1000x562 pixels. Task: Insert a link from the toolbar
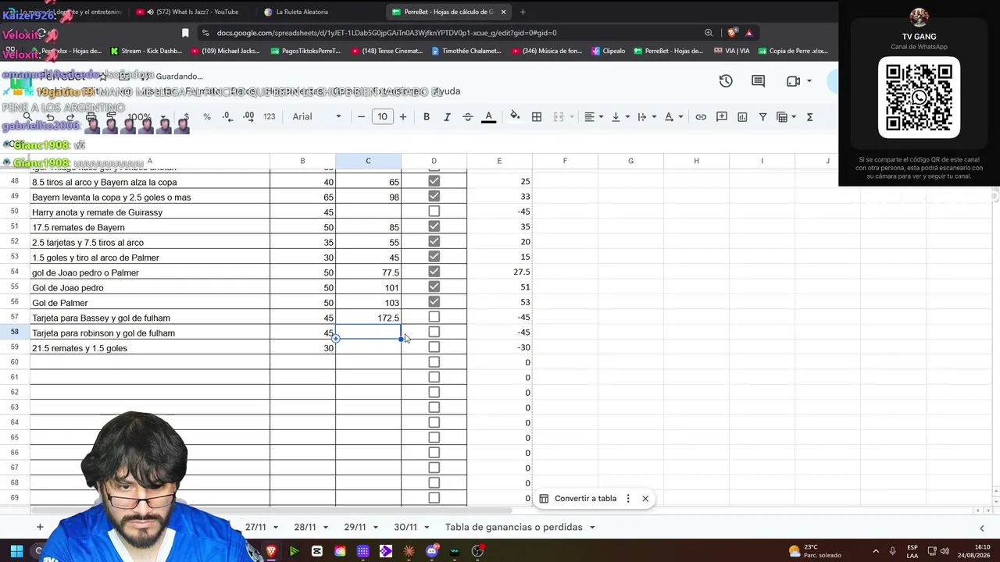point(701,117)
